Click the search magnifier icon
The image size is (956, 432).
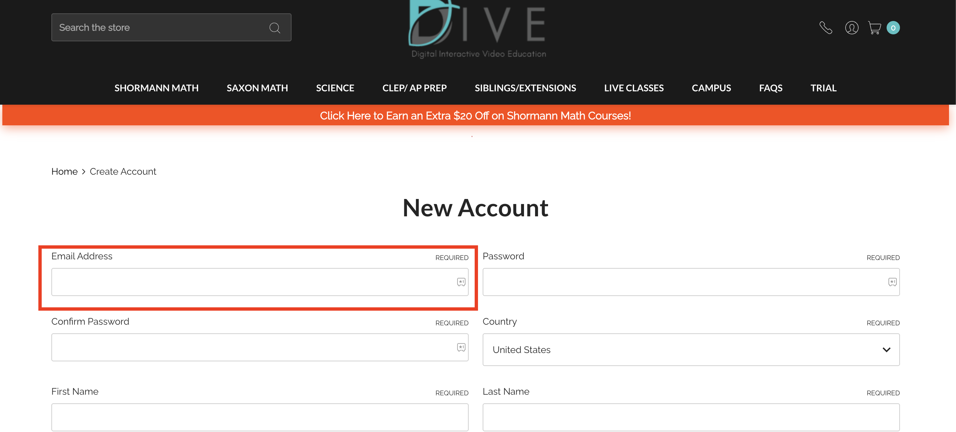pyautogui.click(x=275, y=28)
